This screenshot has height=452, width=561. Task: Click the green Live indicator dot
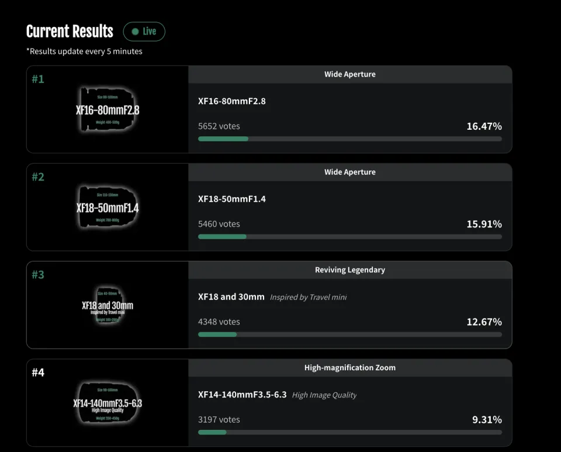click(136, 32)
